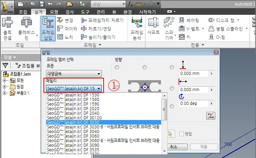Viewport: 256px width, 158px height.
Task: Undo the last action
Action: click(50, 4)
